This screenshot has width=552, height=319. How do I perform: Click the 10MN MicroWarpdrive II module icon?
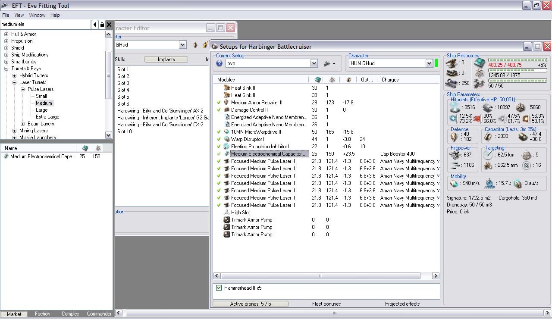pos(227,132)
